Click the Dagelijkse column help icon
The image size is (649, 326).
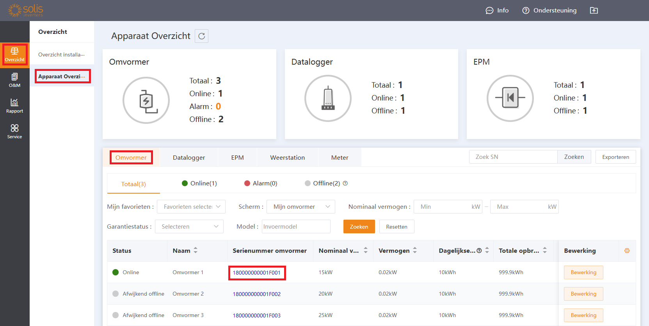coord(479,251)
